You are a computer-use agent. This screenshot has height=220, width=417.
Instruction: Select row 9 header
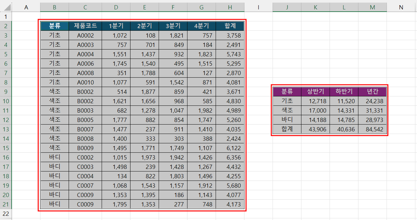6,92
